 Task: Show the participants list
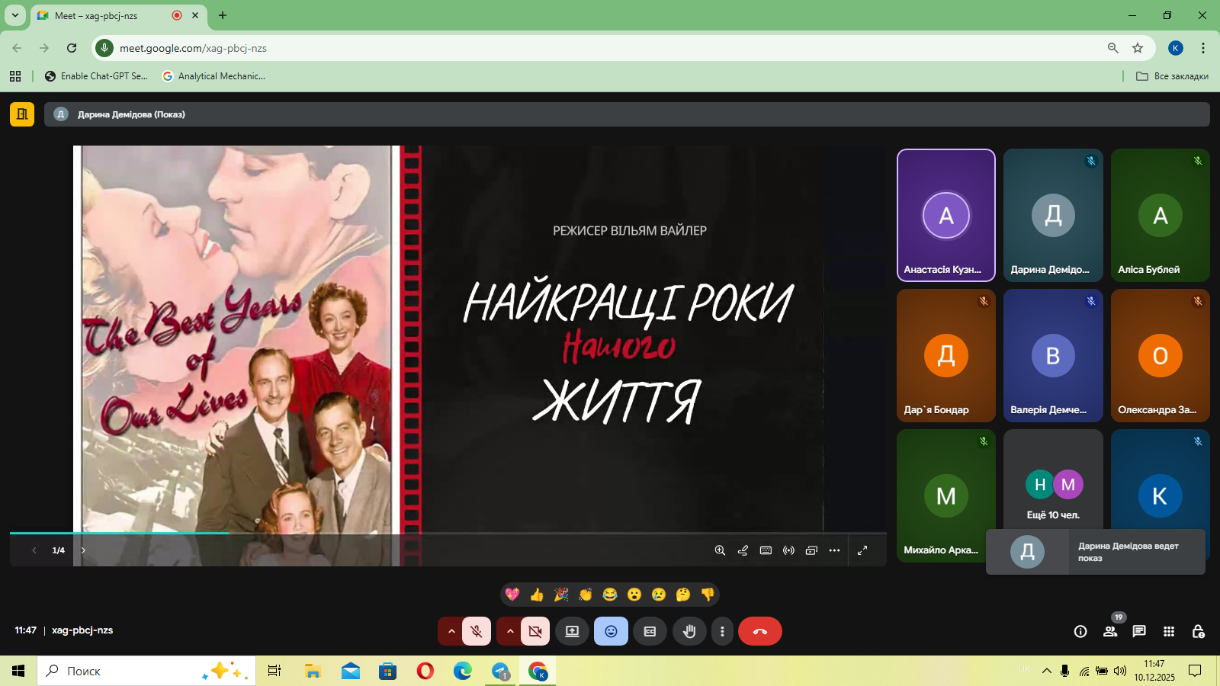click(1110, 631)
